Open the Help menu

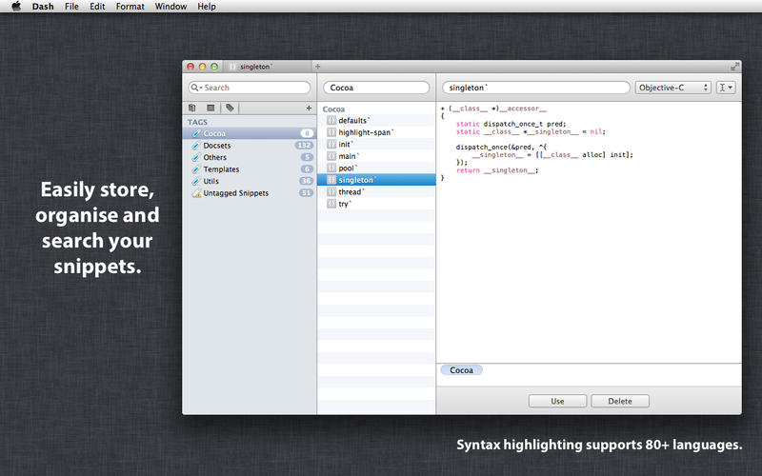pyautogui.click(x=207, y=7)
